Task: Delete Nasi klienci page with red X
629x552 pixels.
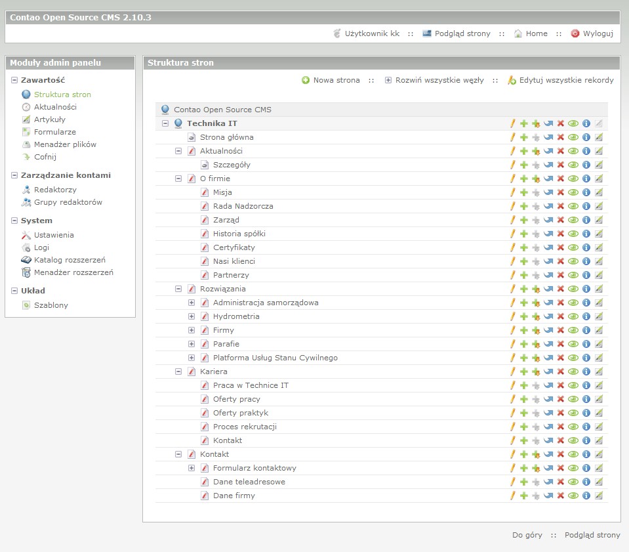Action: [x=561, y=261]
